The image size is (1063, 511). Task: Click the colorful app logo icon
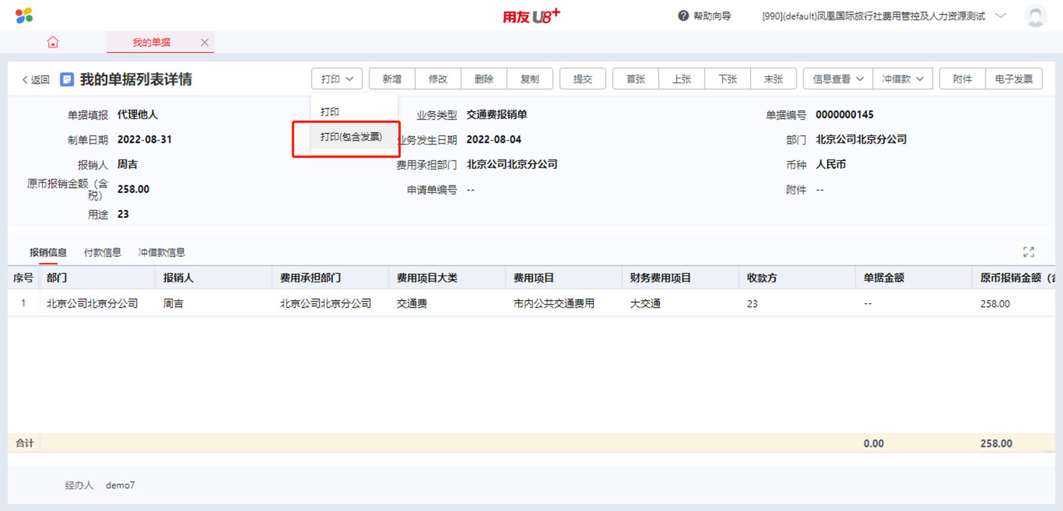[x=24, y=15]
